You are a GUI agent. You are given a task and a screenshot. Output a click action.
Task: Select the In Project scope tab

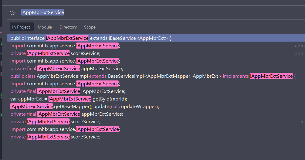click(21, 27)
